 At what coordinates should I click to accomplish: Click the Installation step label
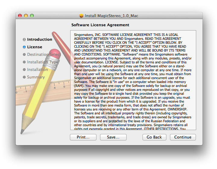tap(37, 69)
